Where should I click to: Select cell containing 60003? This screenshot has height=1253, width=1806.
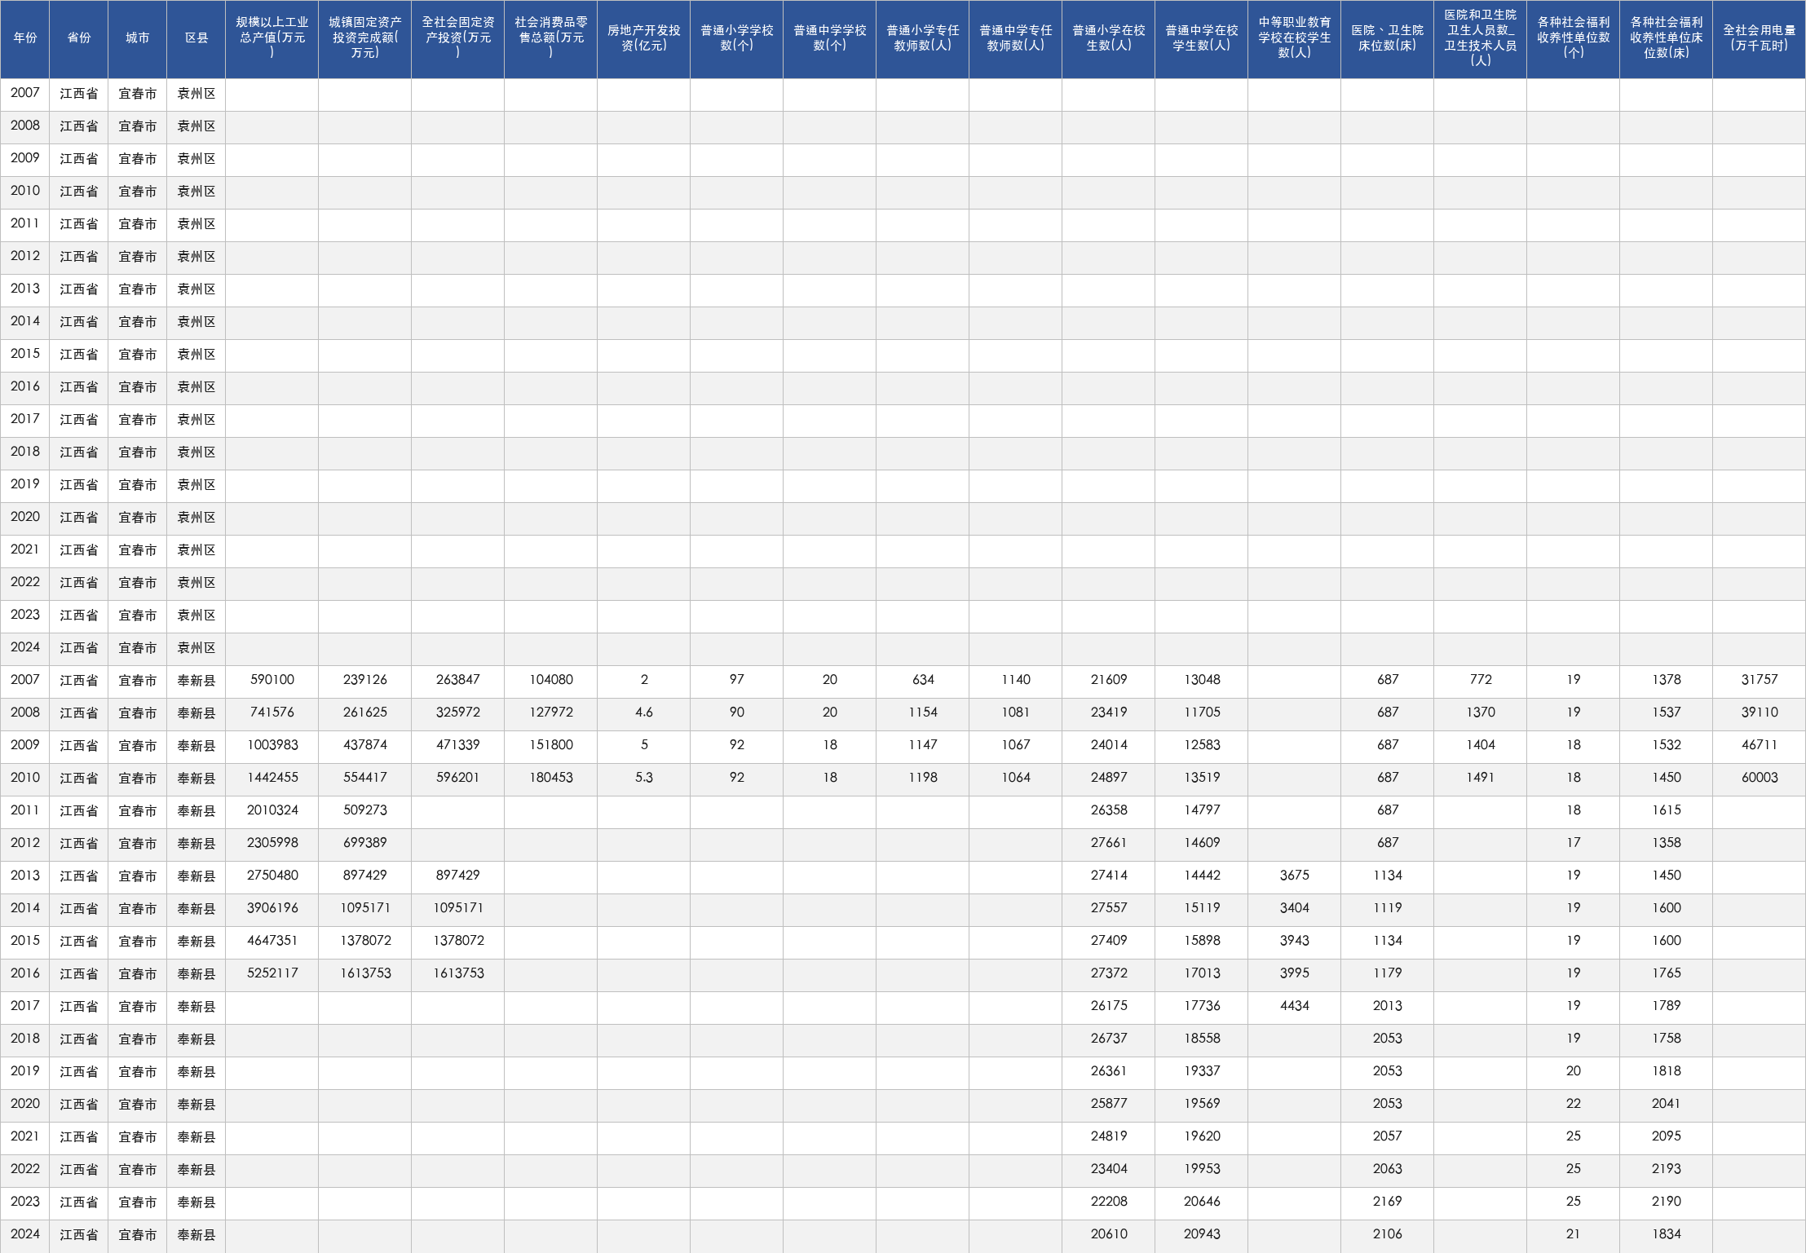point(1760,778)
